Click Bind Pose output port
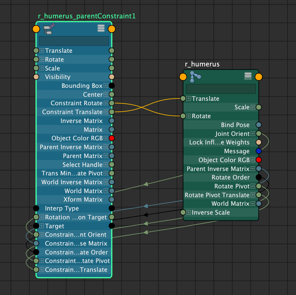This screenshot has width=296, height=295. (x=258, y=125)
